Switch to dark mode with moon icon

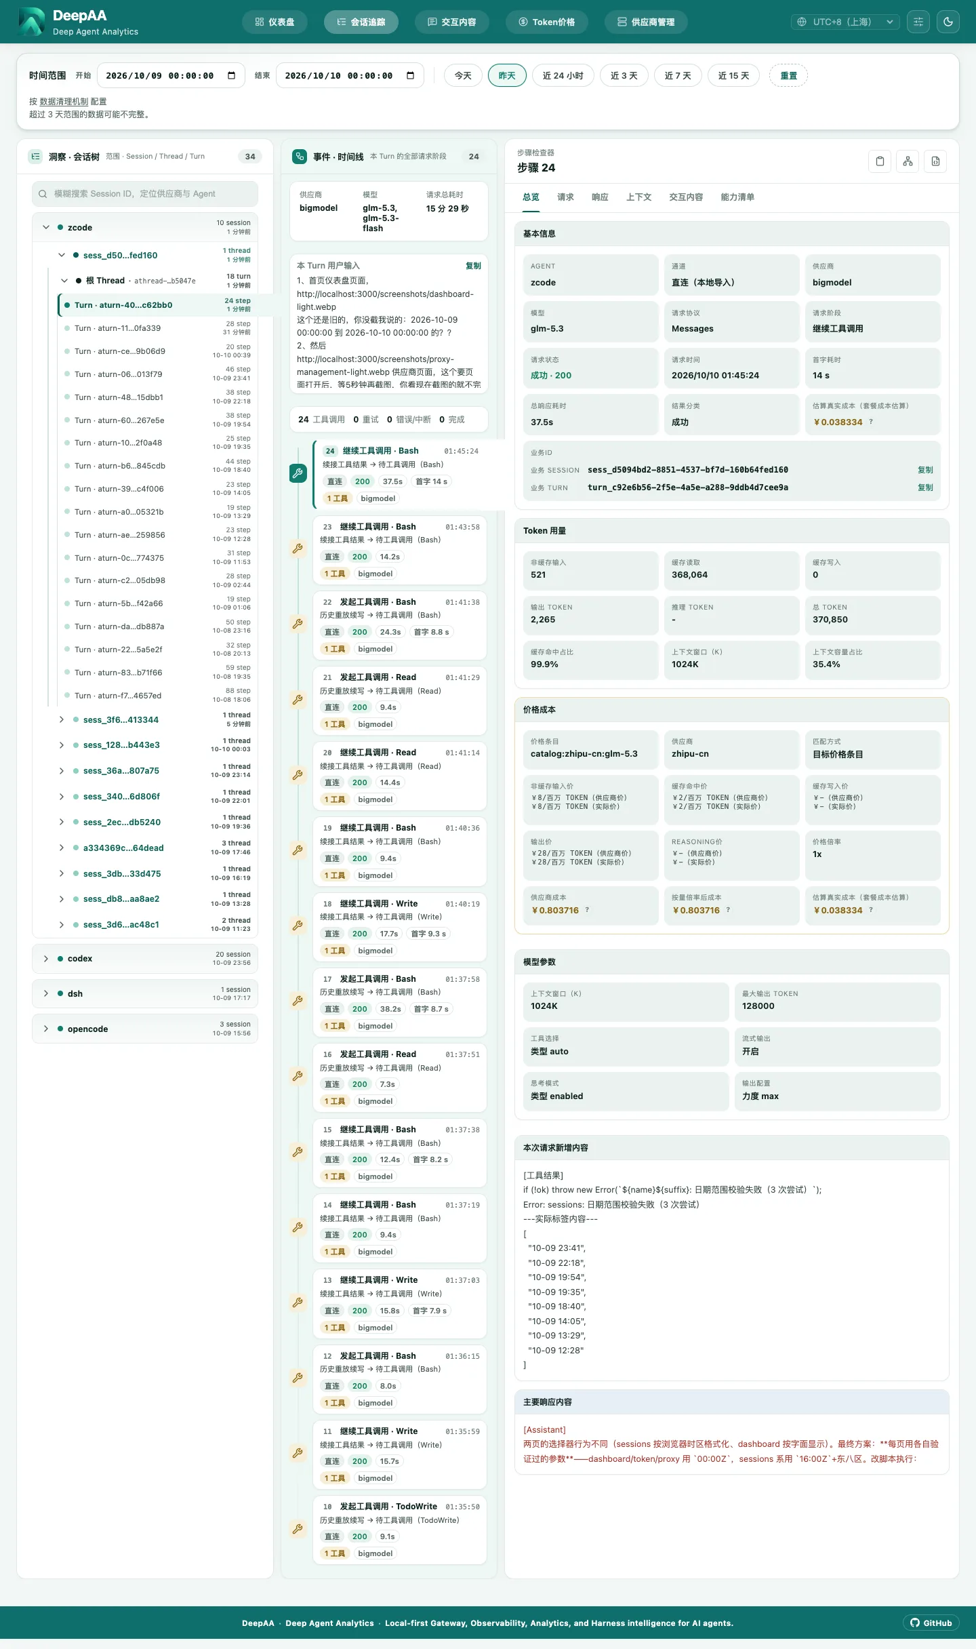(948, 22)
